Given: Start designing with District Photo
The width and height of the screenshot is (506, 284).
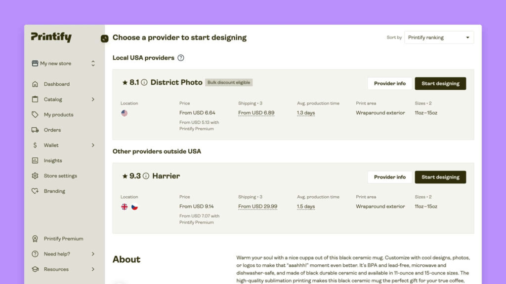Looking at the screenshot, I should point(440,83).
